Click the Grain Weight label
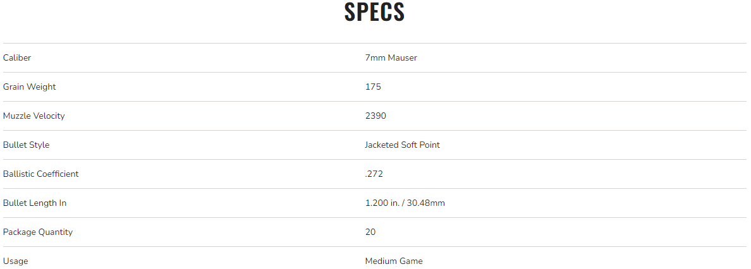751x269 pixels. [x=29, y=87]
